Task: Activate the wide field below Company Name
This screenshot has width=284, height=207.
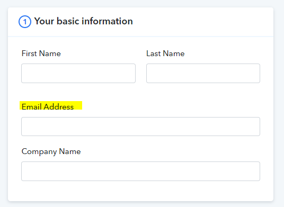Action: (x=140, y=171)
